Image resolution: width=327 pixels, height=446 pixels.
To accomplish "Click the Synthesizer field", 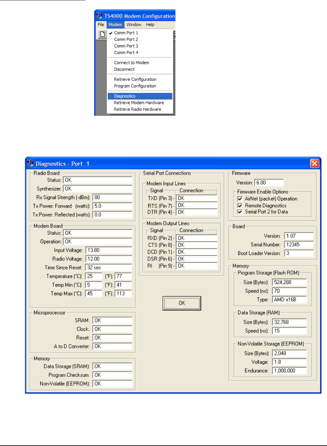I will click(98, 189).
